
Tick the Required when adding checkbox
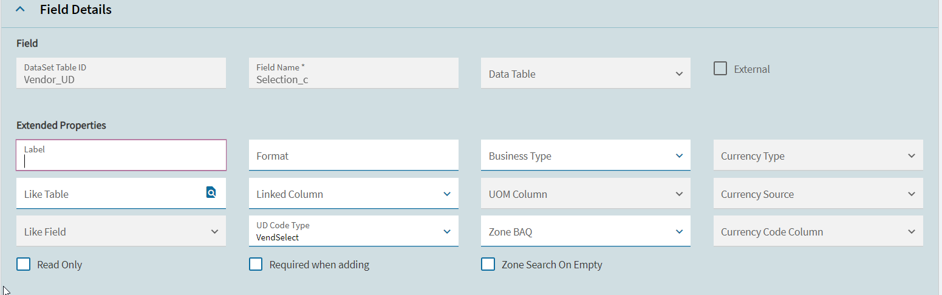[256, 264]
